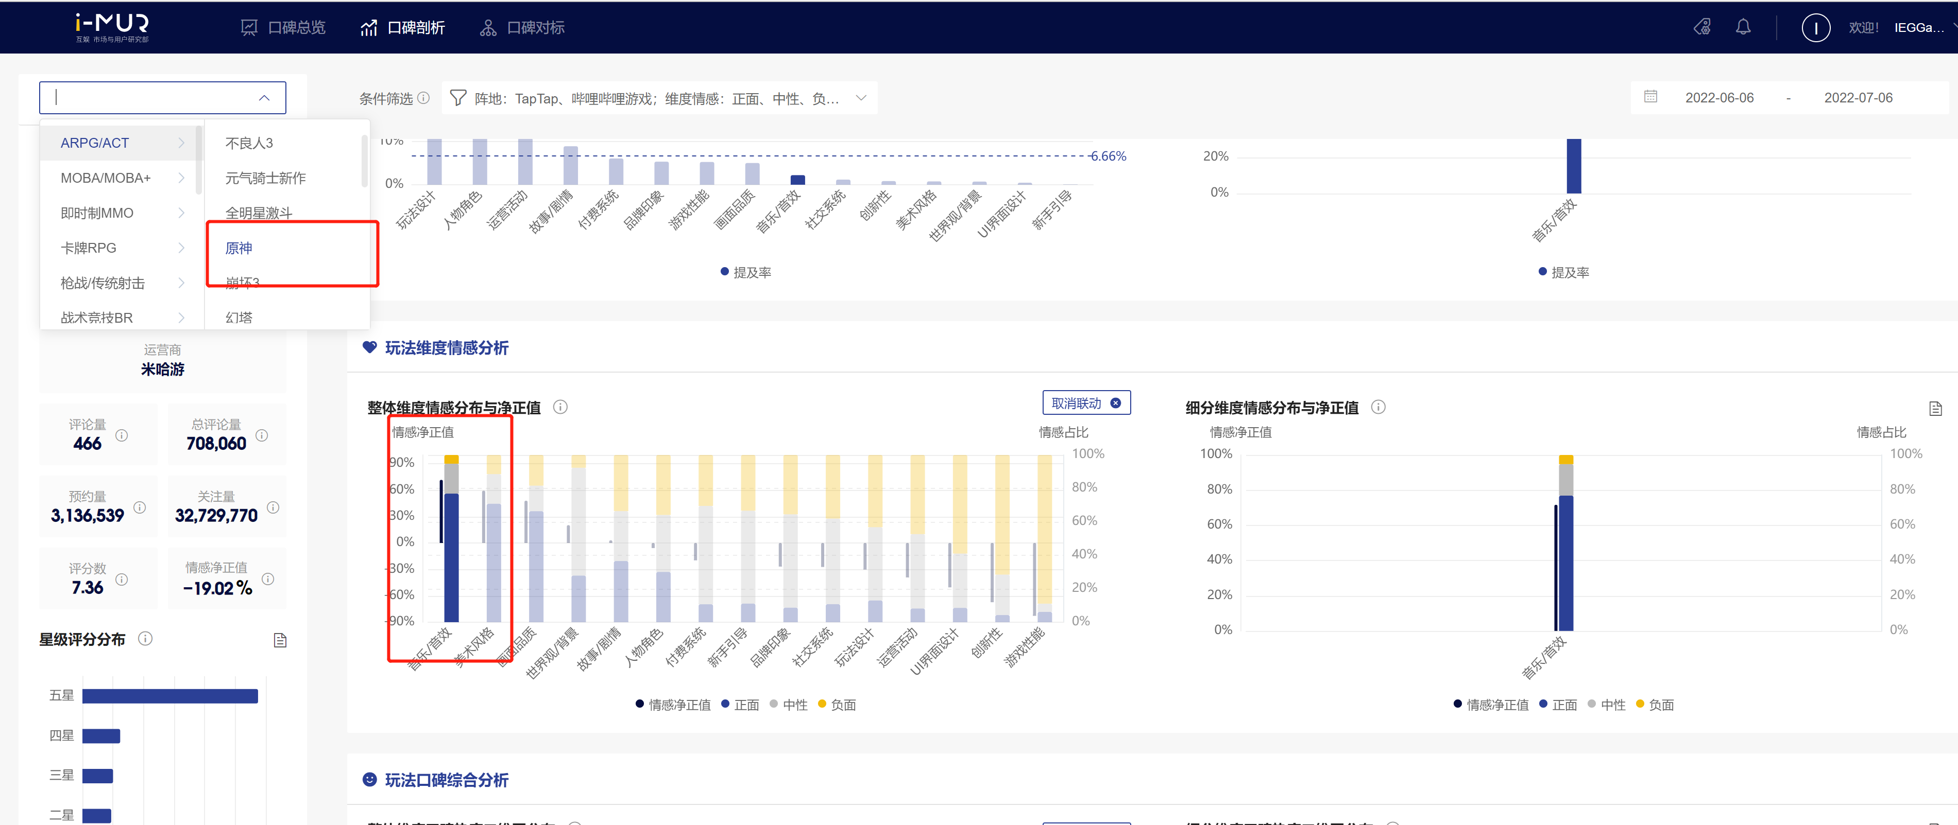This screenshot has height=825, width=1958.
Task: Click the 五星 rating bar
Action: [171, 696]
